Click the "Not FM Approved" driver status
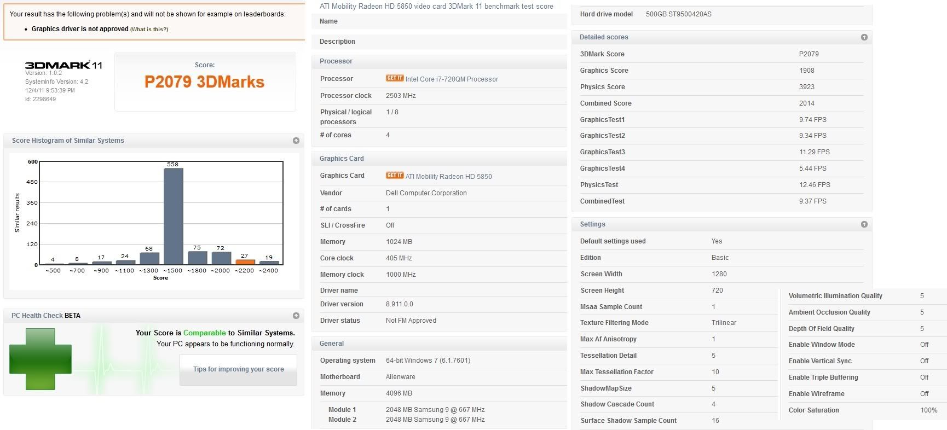This screenshot has height=430, width=947. tap(411, 321)
